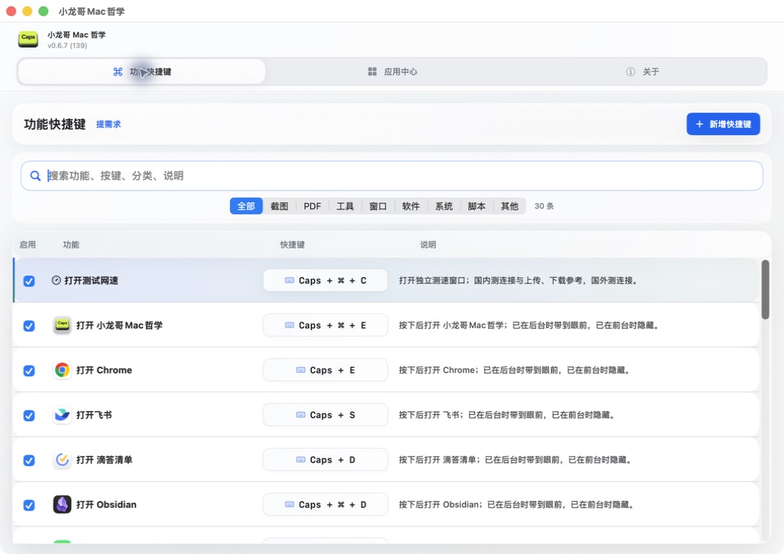
Task: Select the 全部 category filter
Action: (246, 206)
